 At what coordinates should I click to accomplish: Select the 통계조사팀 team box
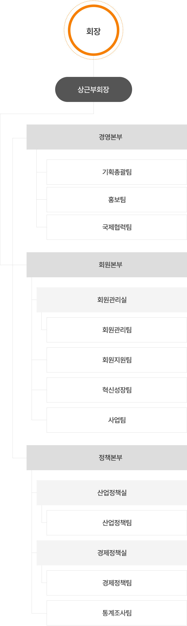coord(117,613)
